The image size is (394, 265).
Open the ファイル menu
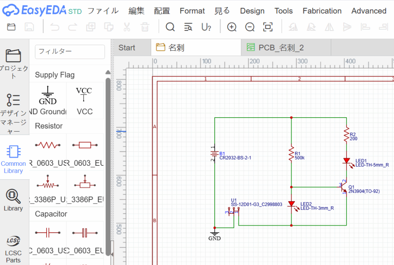[x=103, y=11]
